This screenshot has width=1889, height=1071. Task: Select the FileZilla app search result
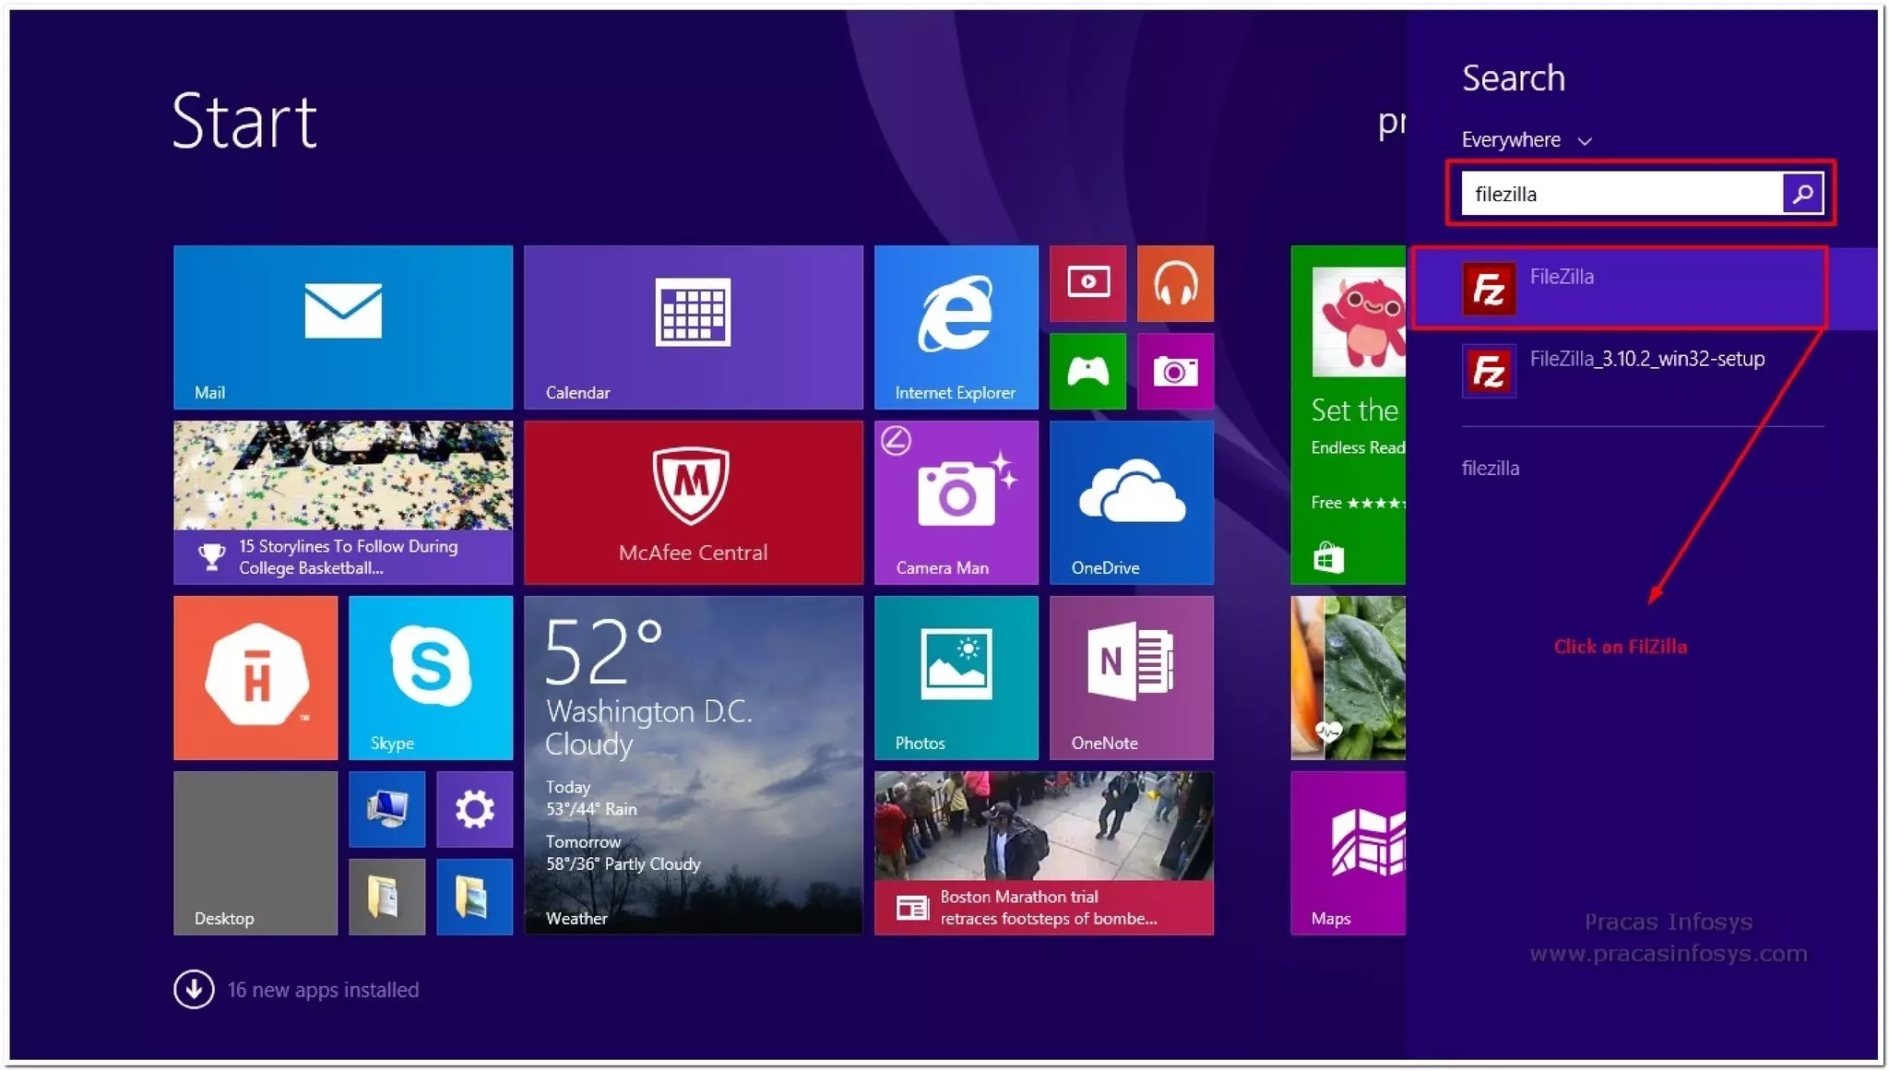(1619, 288)
